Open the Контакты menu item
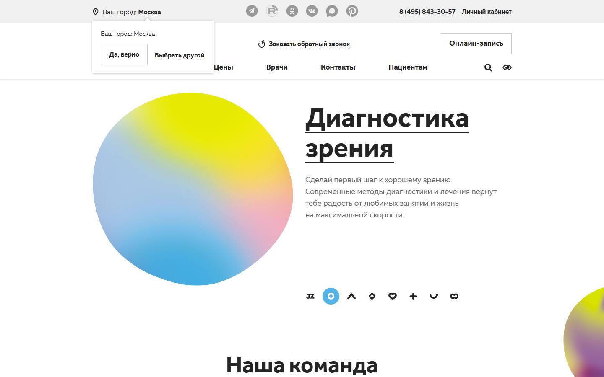The image size is (604, 377). [x=338, y=67]
